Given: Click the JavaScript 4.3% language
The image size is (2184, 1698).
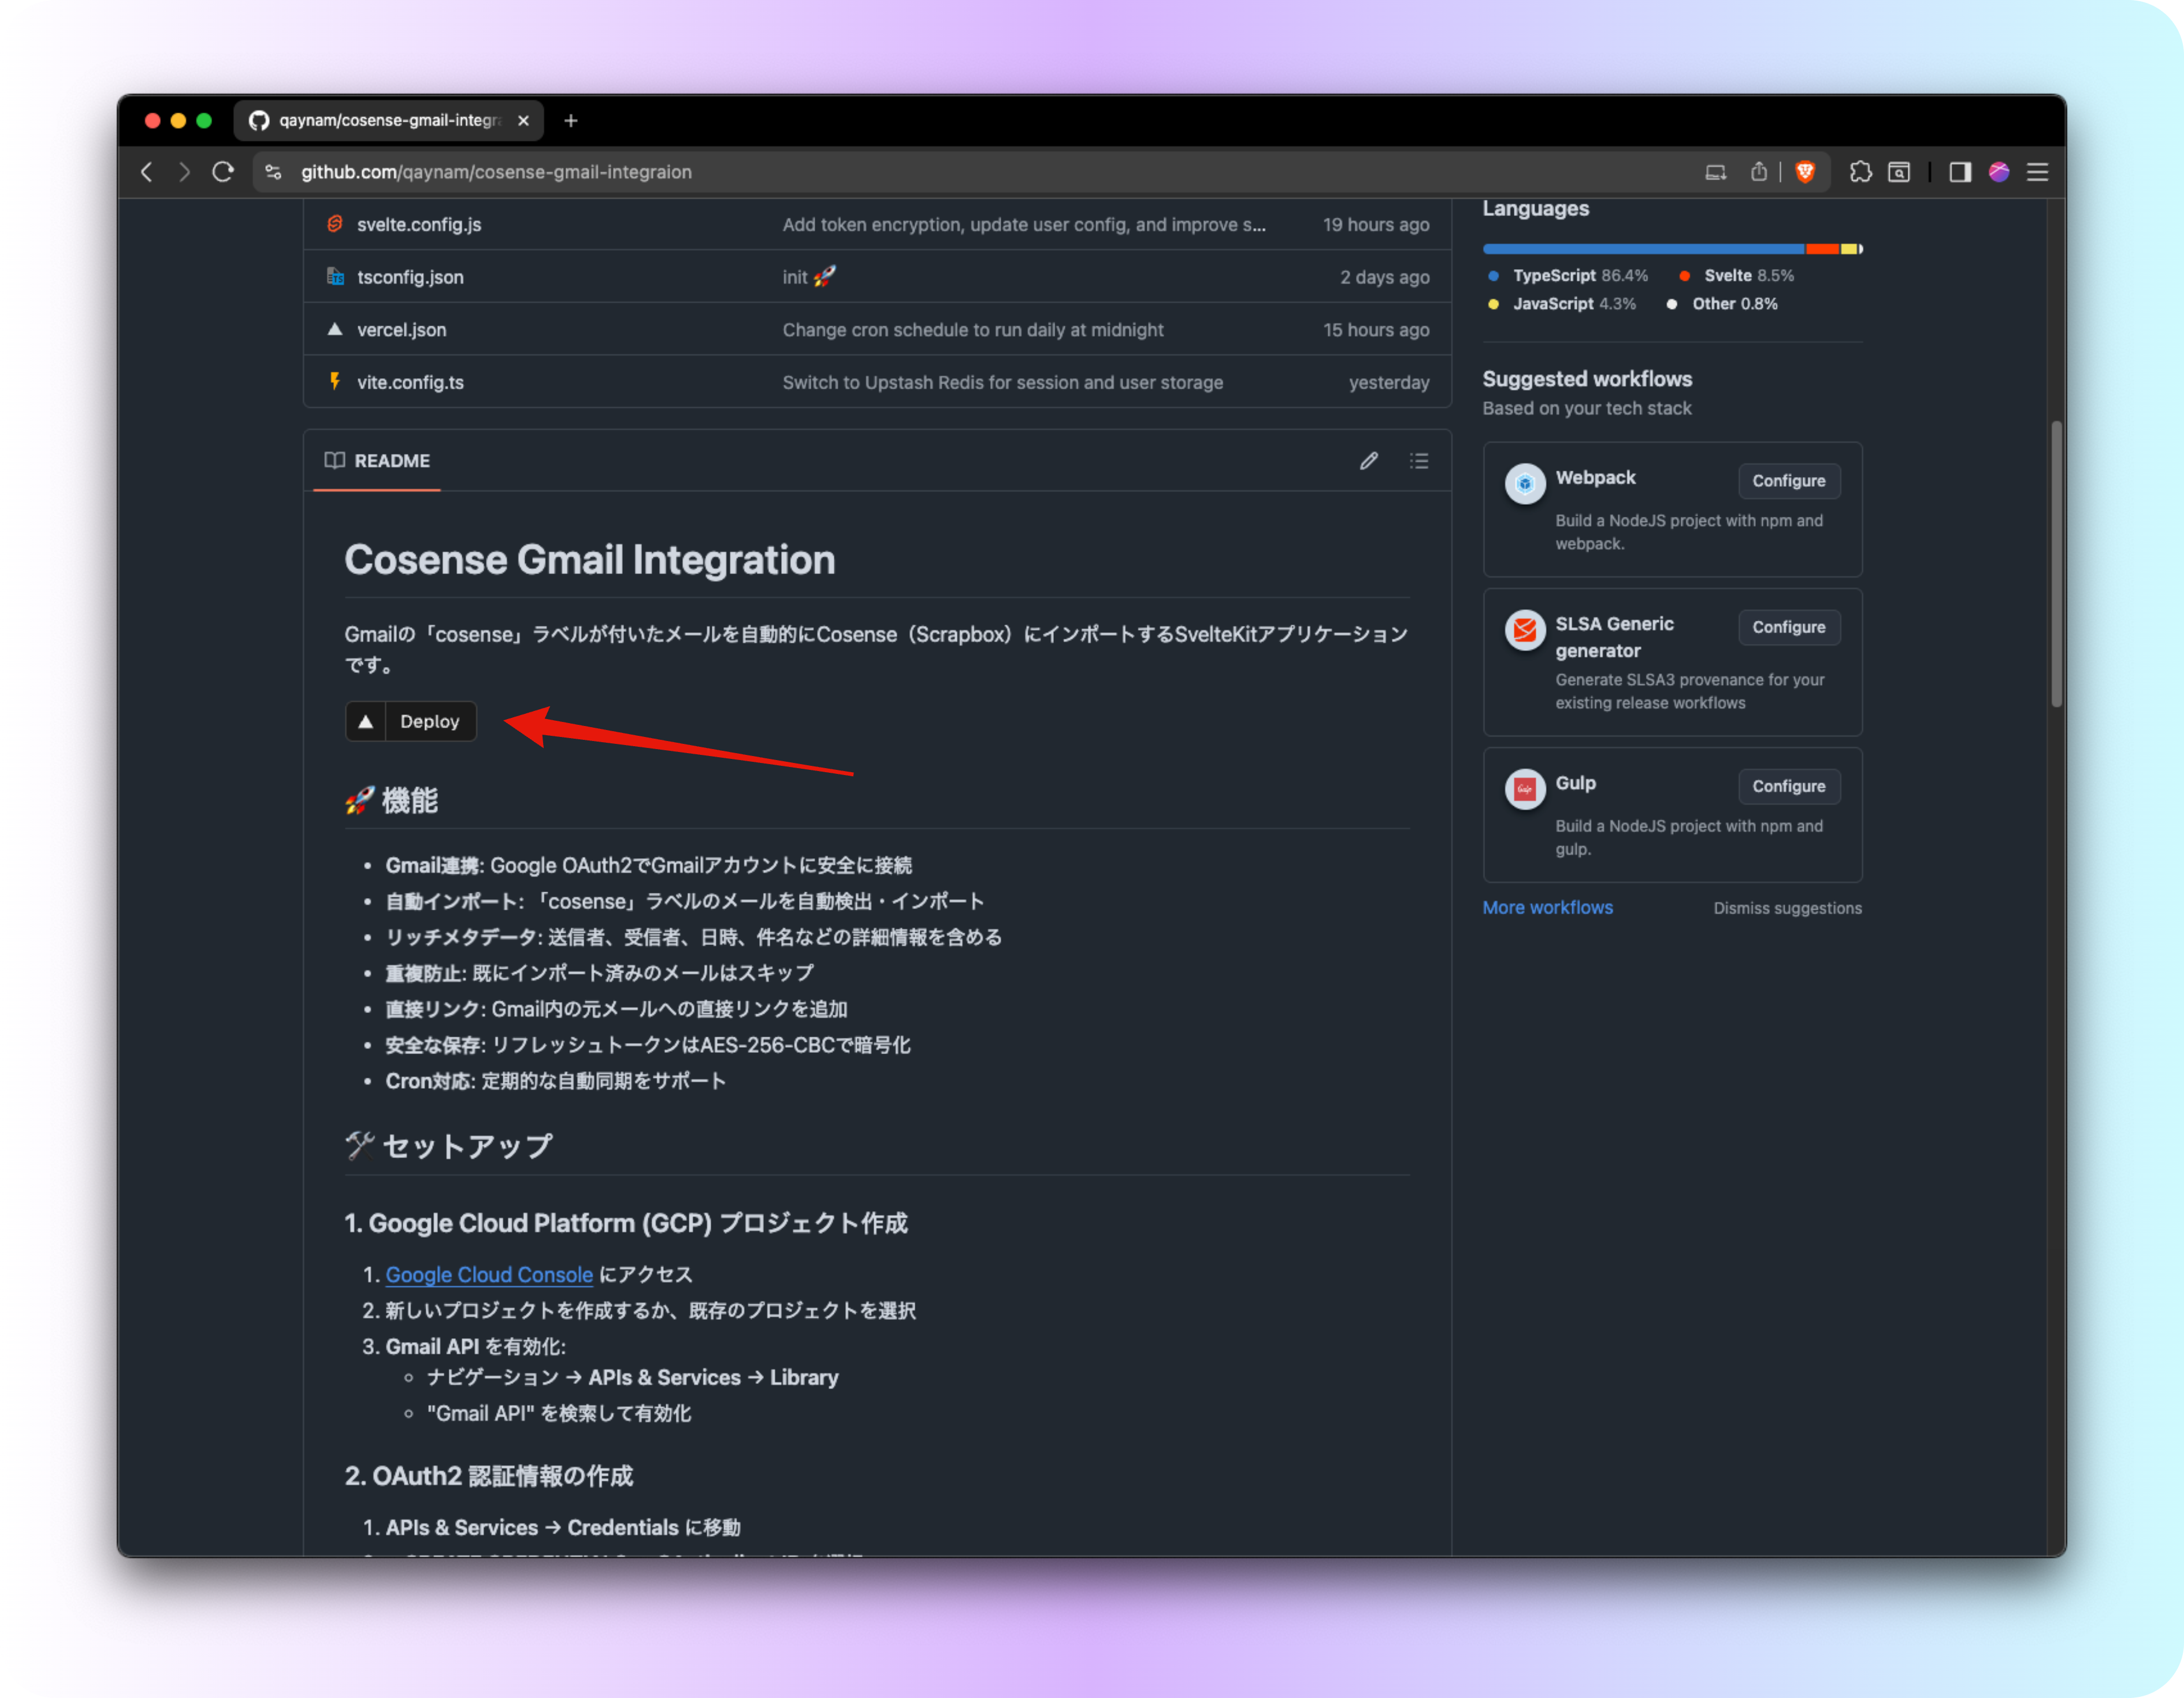Looking at the screenshot, I should (x=1562, y=304).
